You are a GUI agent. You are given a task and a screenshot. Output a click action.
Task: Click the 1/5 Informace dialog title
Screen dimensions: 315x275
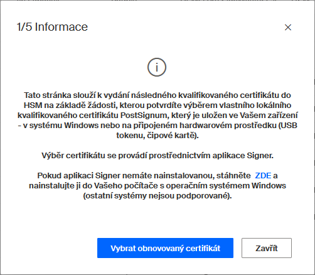[52, 27]
